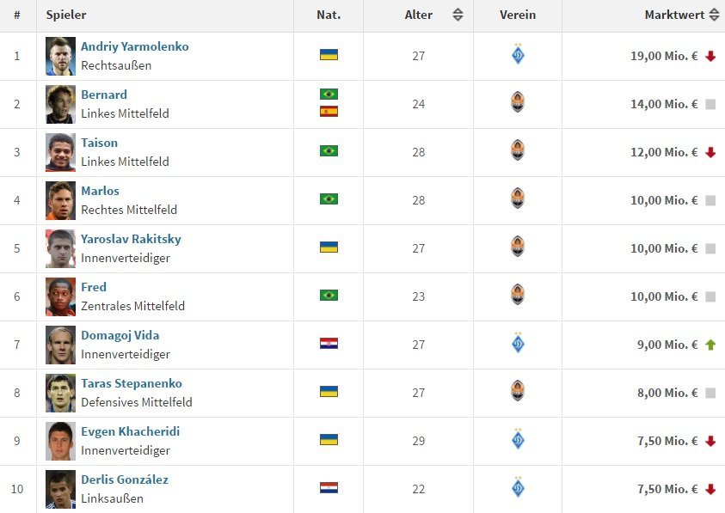Viewport: 725px width, 513px height.
Task: Click the Spieler column header
Action: pyautogui.click(x=66, y=15)
